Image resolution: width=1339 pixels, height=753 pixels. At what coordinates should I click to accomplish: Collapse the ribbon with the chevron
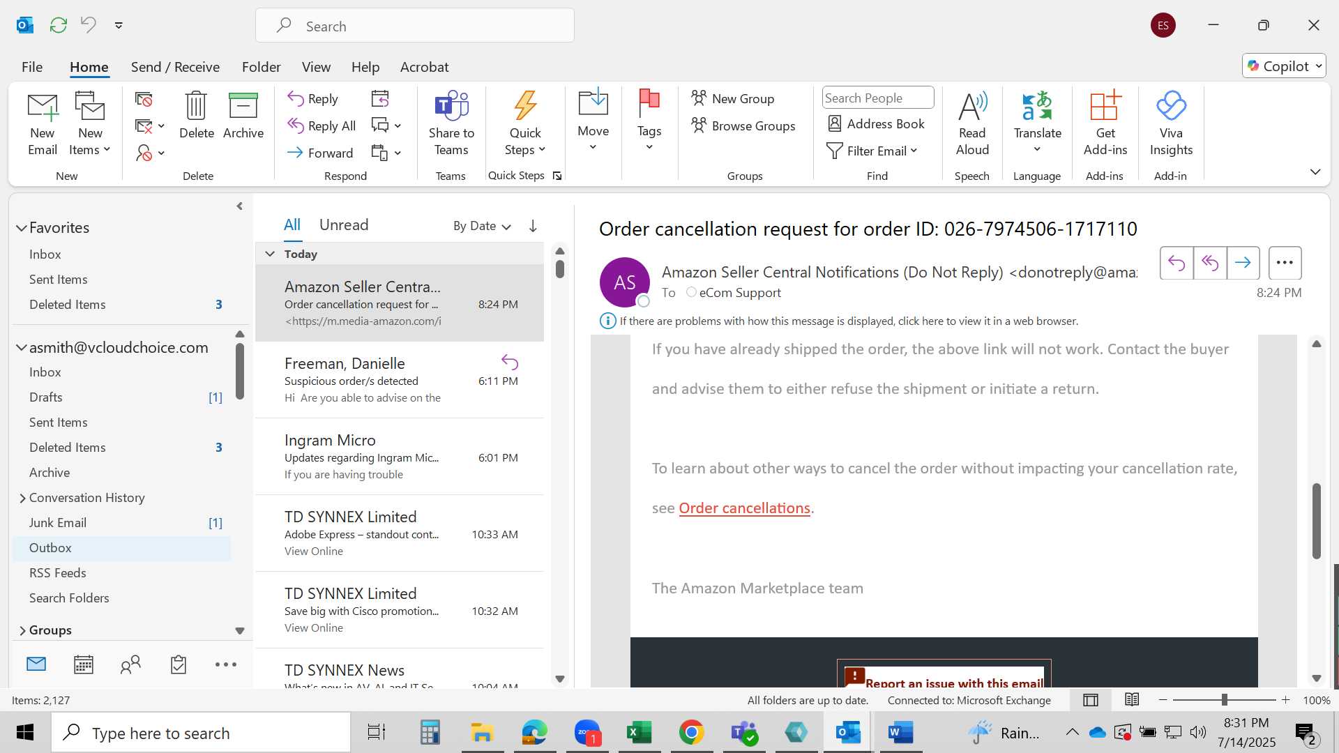[1315, 172]
